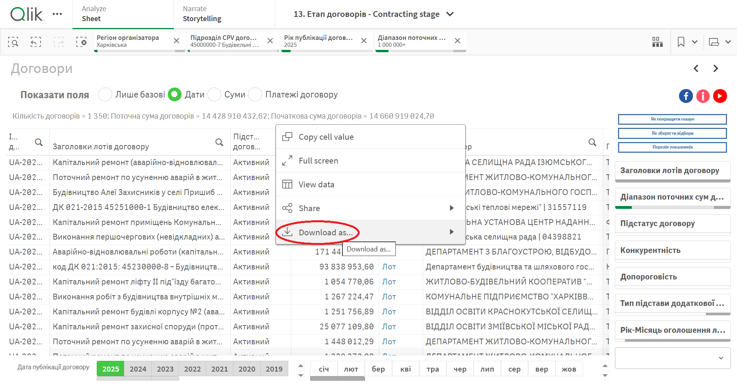Select year 2023 in date filter
The height and width of the screenshot is (385, 737).
tap(165, 369)
